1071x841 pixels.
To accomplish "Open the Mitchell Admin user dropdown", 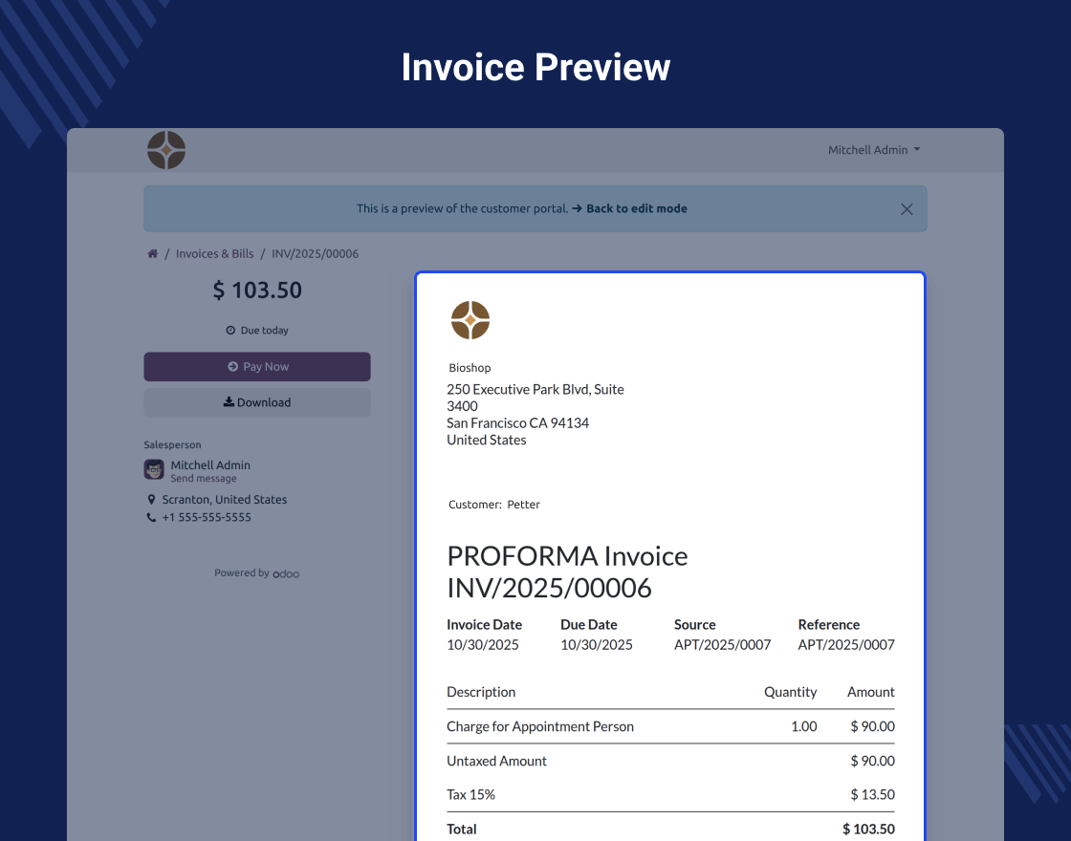I will point(873,150).
